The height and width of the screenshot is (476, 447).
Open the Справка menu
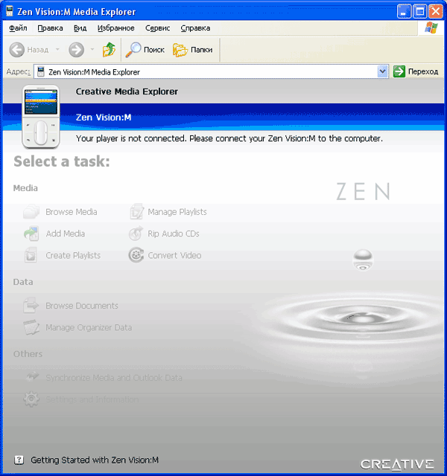(195, 28)
